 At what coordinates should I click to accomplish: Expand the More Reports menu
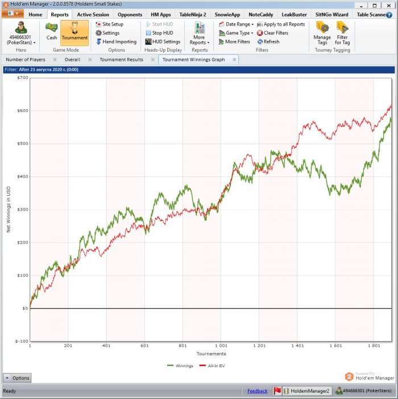pyautogui.click(x=200, y=33)
